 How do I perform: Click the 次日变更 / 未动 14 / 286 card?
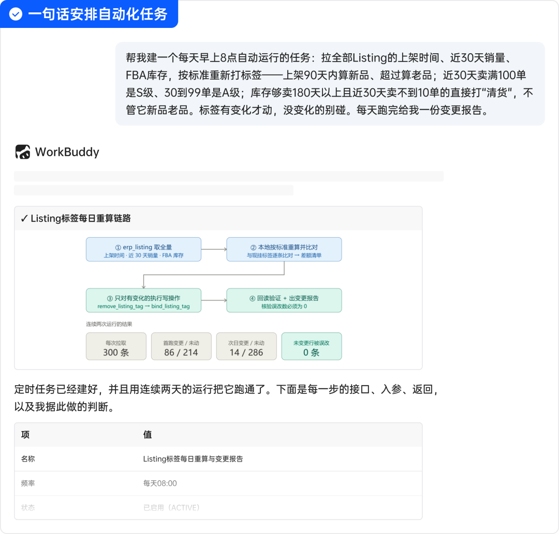click(x=246, y=346)
